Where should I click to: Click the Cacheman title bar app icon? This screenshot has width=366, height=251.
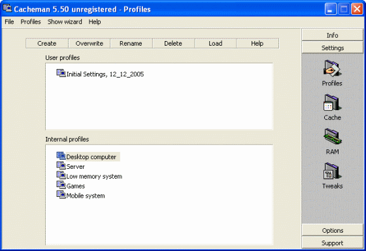pos(7,8)
